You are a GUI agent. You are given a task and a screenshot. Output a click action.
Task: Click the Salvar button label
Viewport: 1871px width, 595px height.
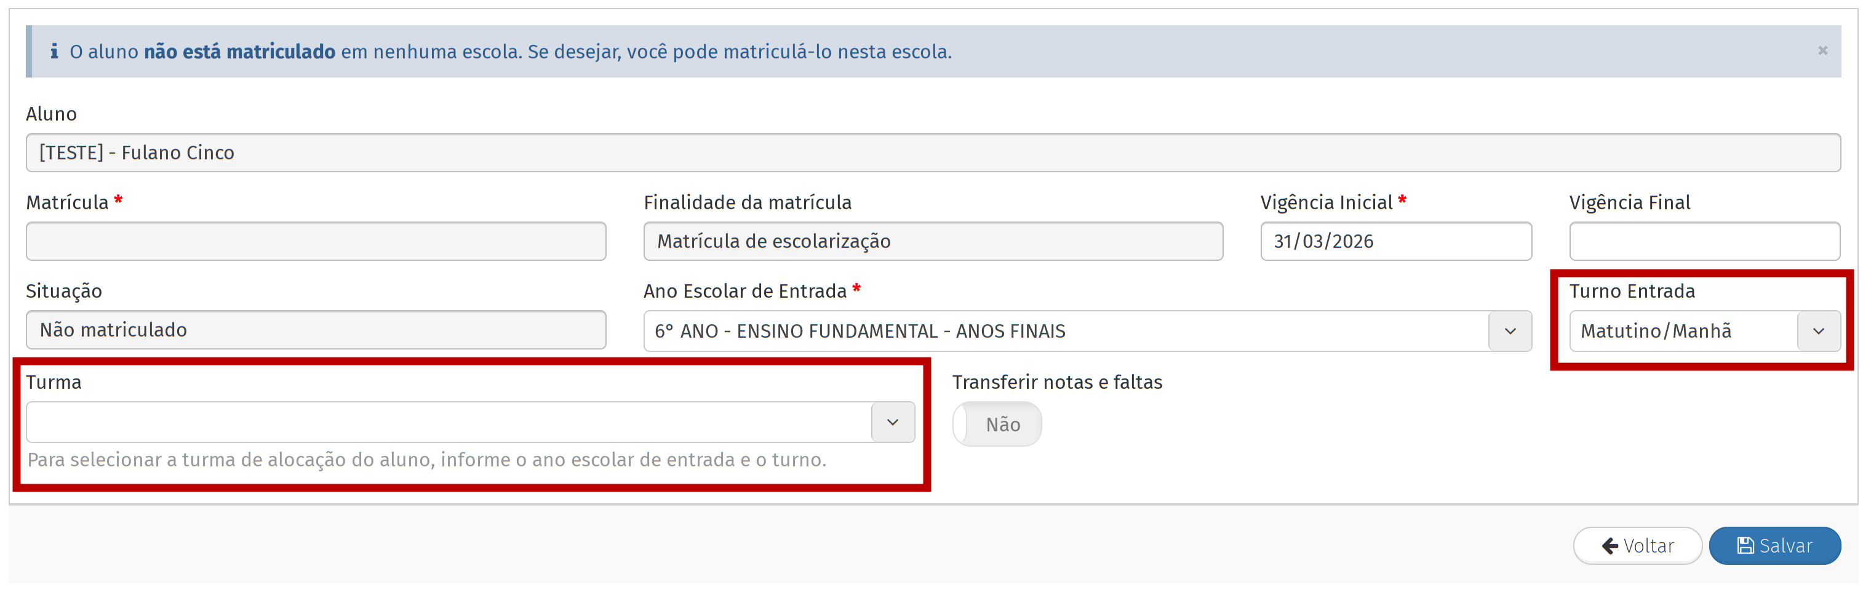(x=1785, y=546)
